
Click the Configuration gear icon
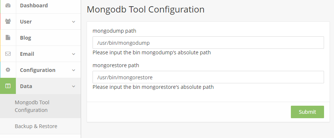(x=8, y=70)
